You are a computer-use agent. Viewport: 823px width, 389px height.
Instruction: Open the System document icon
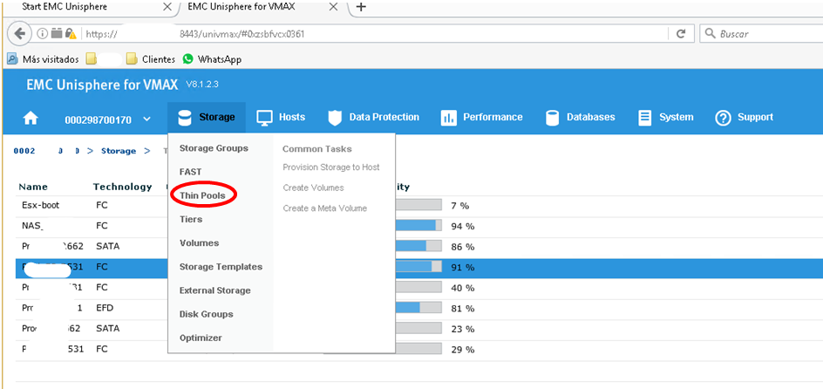point(644,118)
